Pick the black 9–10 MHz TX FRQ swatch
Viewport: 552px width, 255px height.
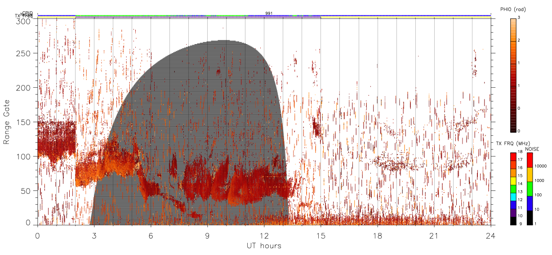tap(513, 220)
